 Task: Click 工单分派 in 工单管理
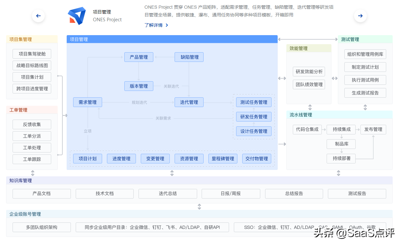32,136
